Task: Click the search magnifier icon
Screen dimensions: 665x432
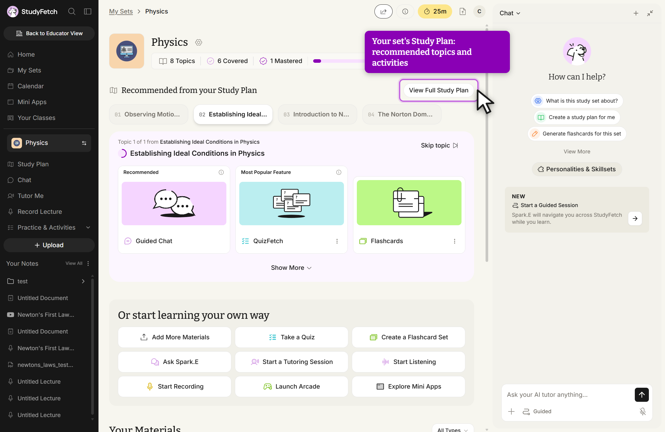Action: point(72,11)
